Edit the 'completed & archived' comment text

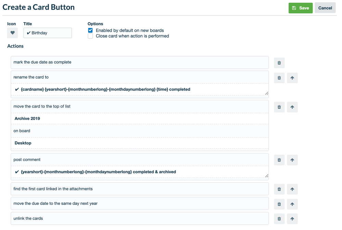point(139,172)
